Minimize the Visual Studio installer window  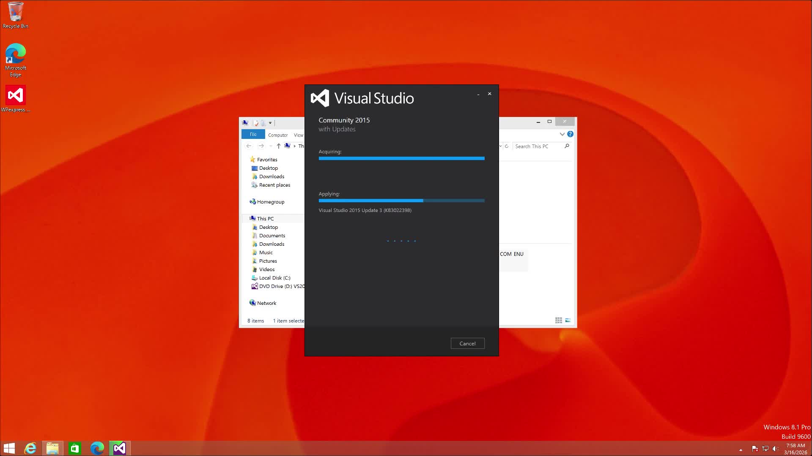(x=478, y=94)
